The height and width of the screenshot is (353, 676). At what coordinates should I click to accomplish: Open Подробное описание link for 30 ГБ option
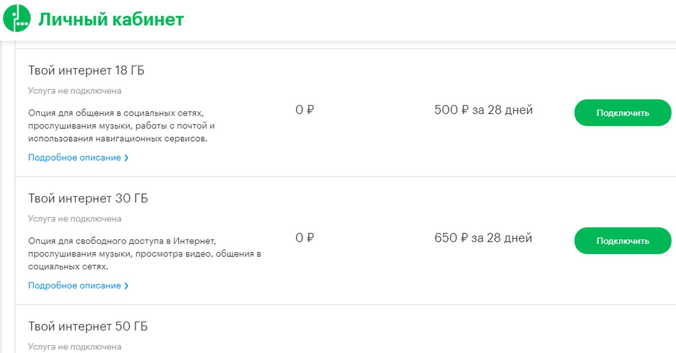click(x=74, y=286)
